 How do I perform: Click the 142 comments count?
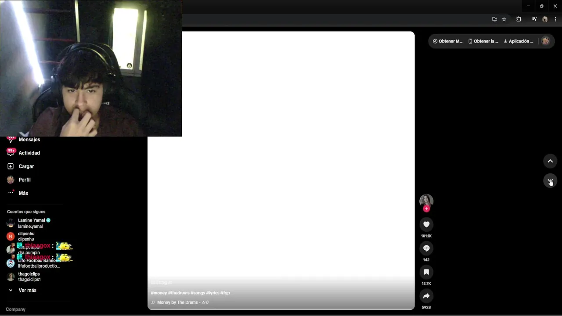click(426, 260)
